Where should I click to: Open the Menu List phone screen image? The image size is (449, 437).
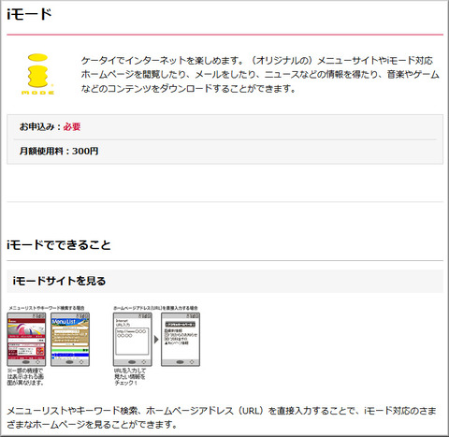(70, 340)
